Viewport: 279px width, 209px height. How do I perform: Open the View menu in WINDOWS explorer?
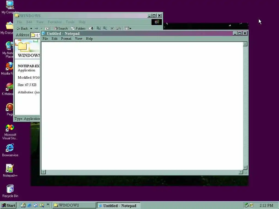(x=40, y=22)
